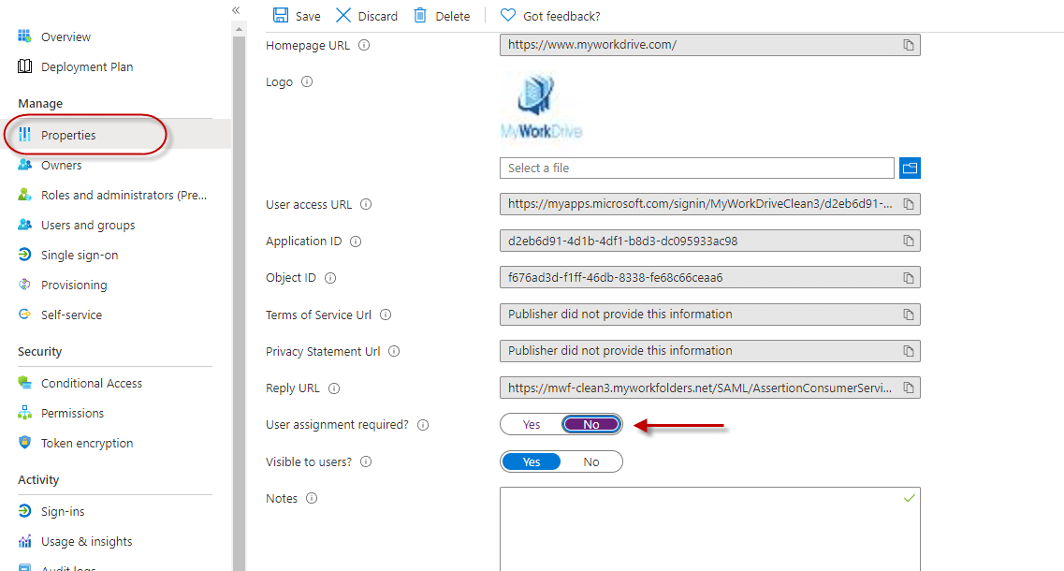Collapse the left navigation sidebar
Screen dimensions: 1064x571
[x=236, y=9]
